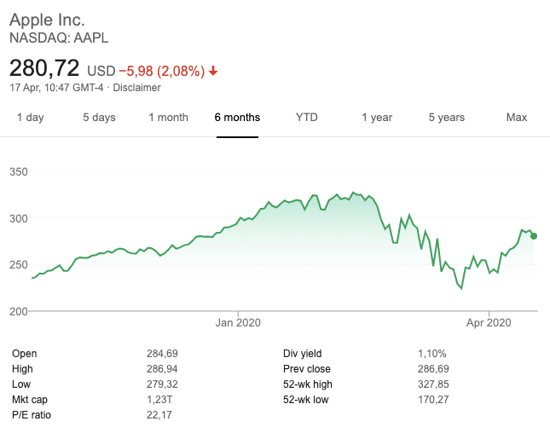Show the YTD chart range
This screenshot has height=433, width=550.
point(306,118)
